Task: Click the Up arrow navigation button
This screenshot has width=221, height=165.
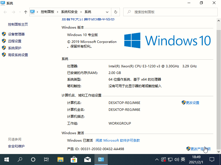Action: coord(26,12)
